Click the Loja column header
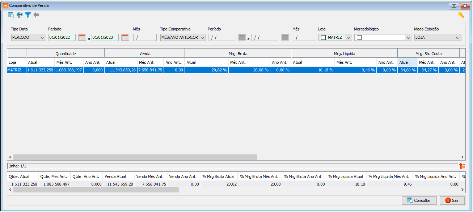473x212 pixels. click(x=17, y=62)
